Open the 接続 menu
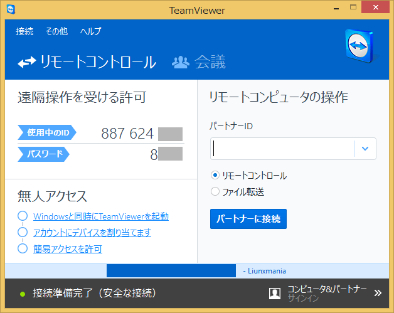Viewport: 394px width, 313px height. [x=24, y=31]
